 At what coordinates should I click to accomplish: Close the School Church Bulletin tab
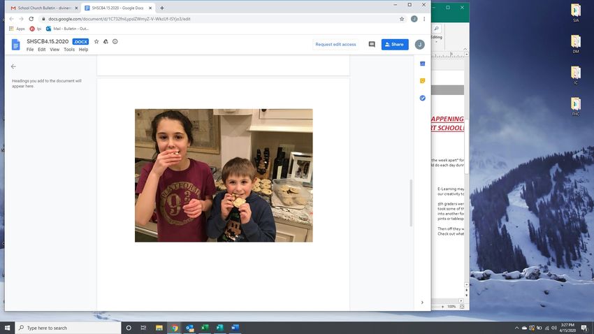pos(76,8)
